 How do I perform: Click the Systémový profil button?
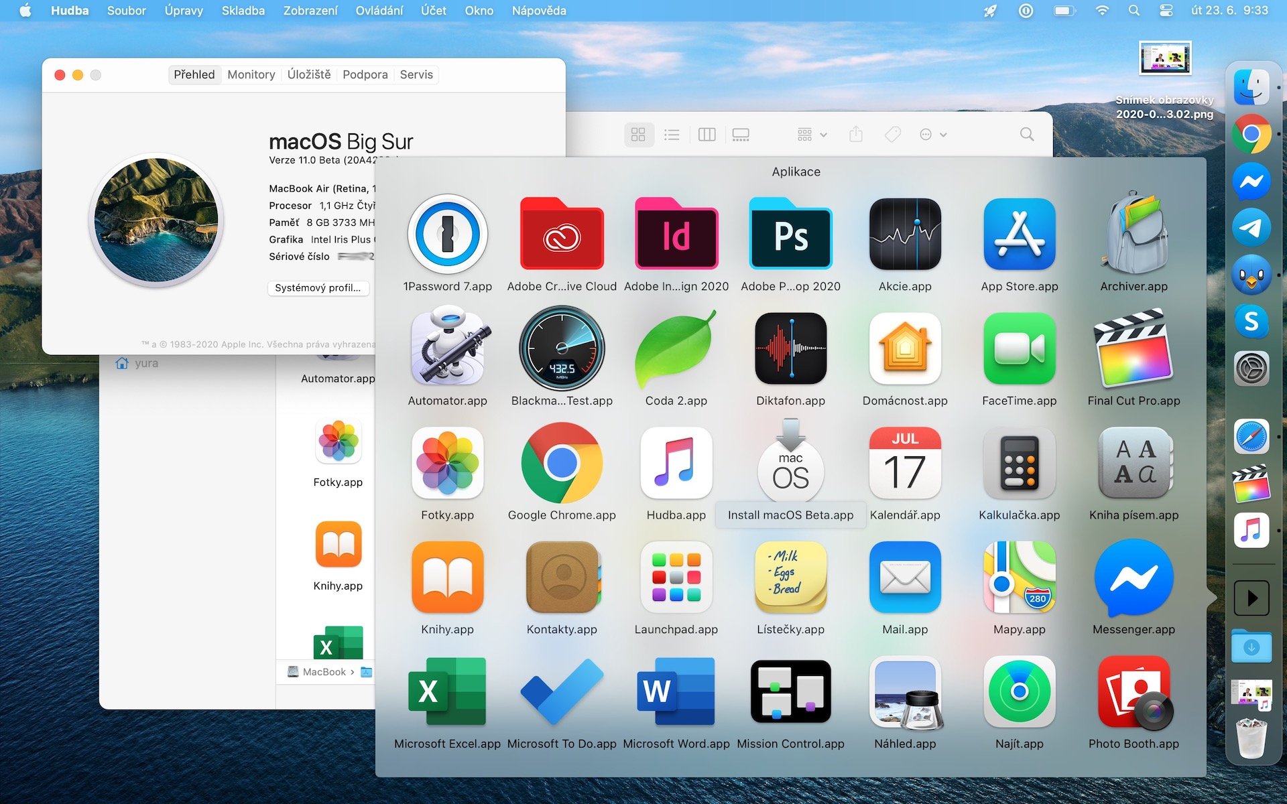tap(318, 287)
